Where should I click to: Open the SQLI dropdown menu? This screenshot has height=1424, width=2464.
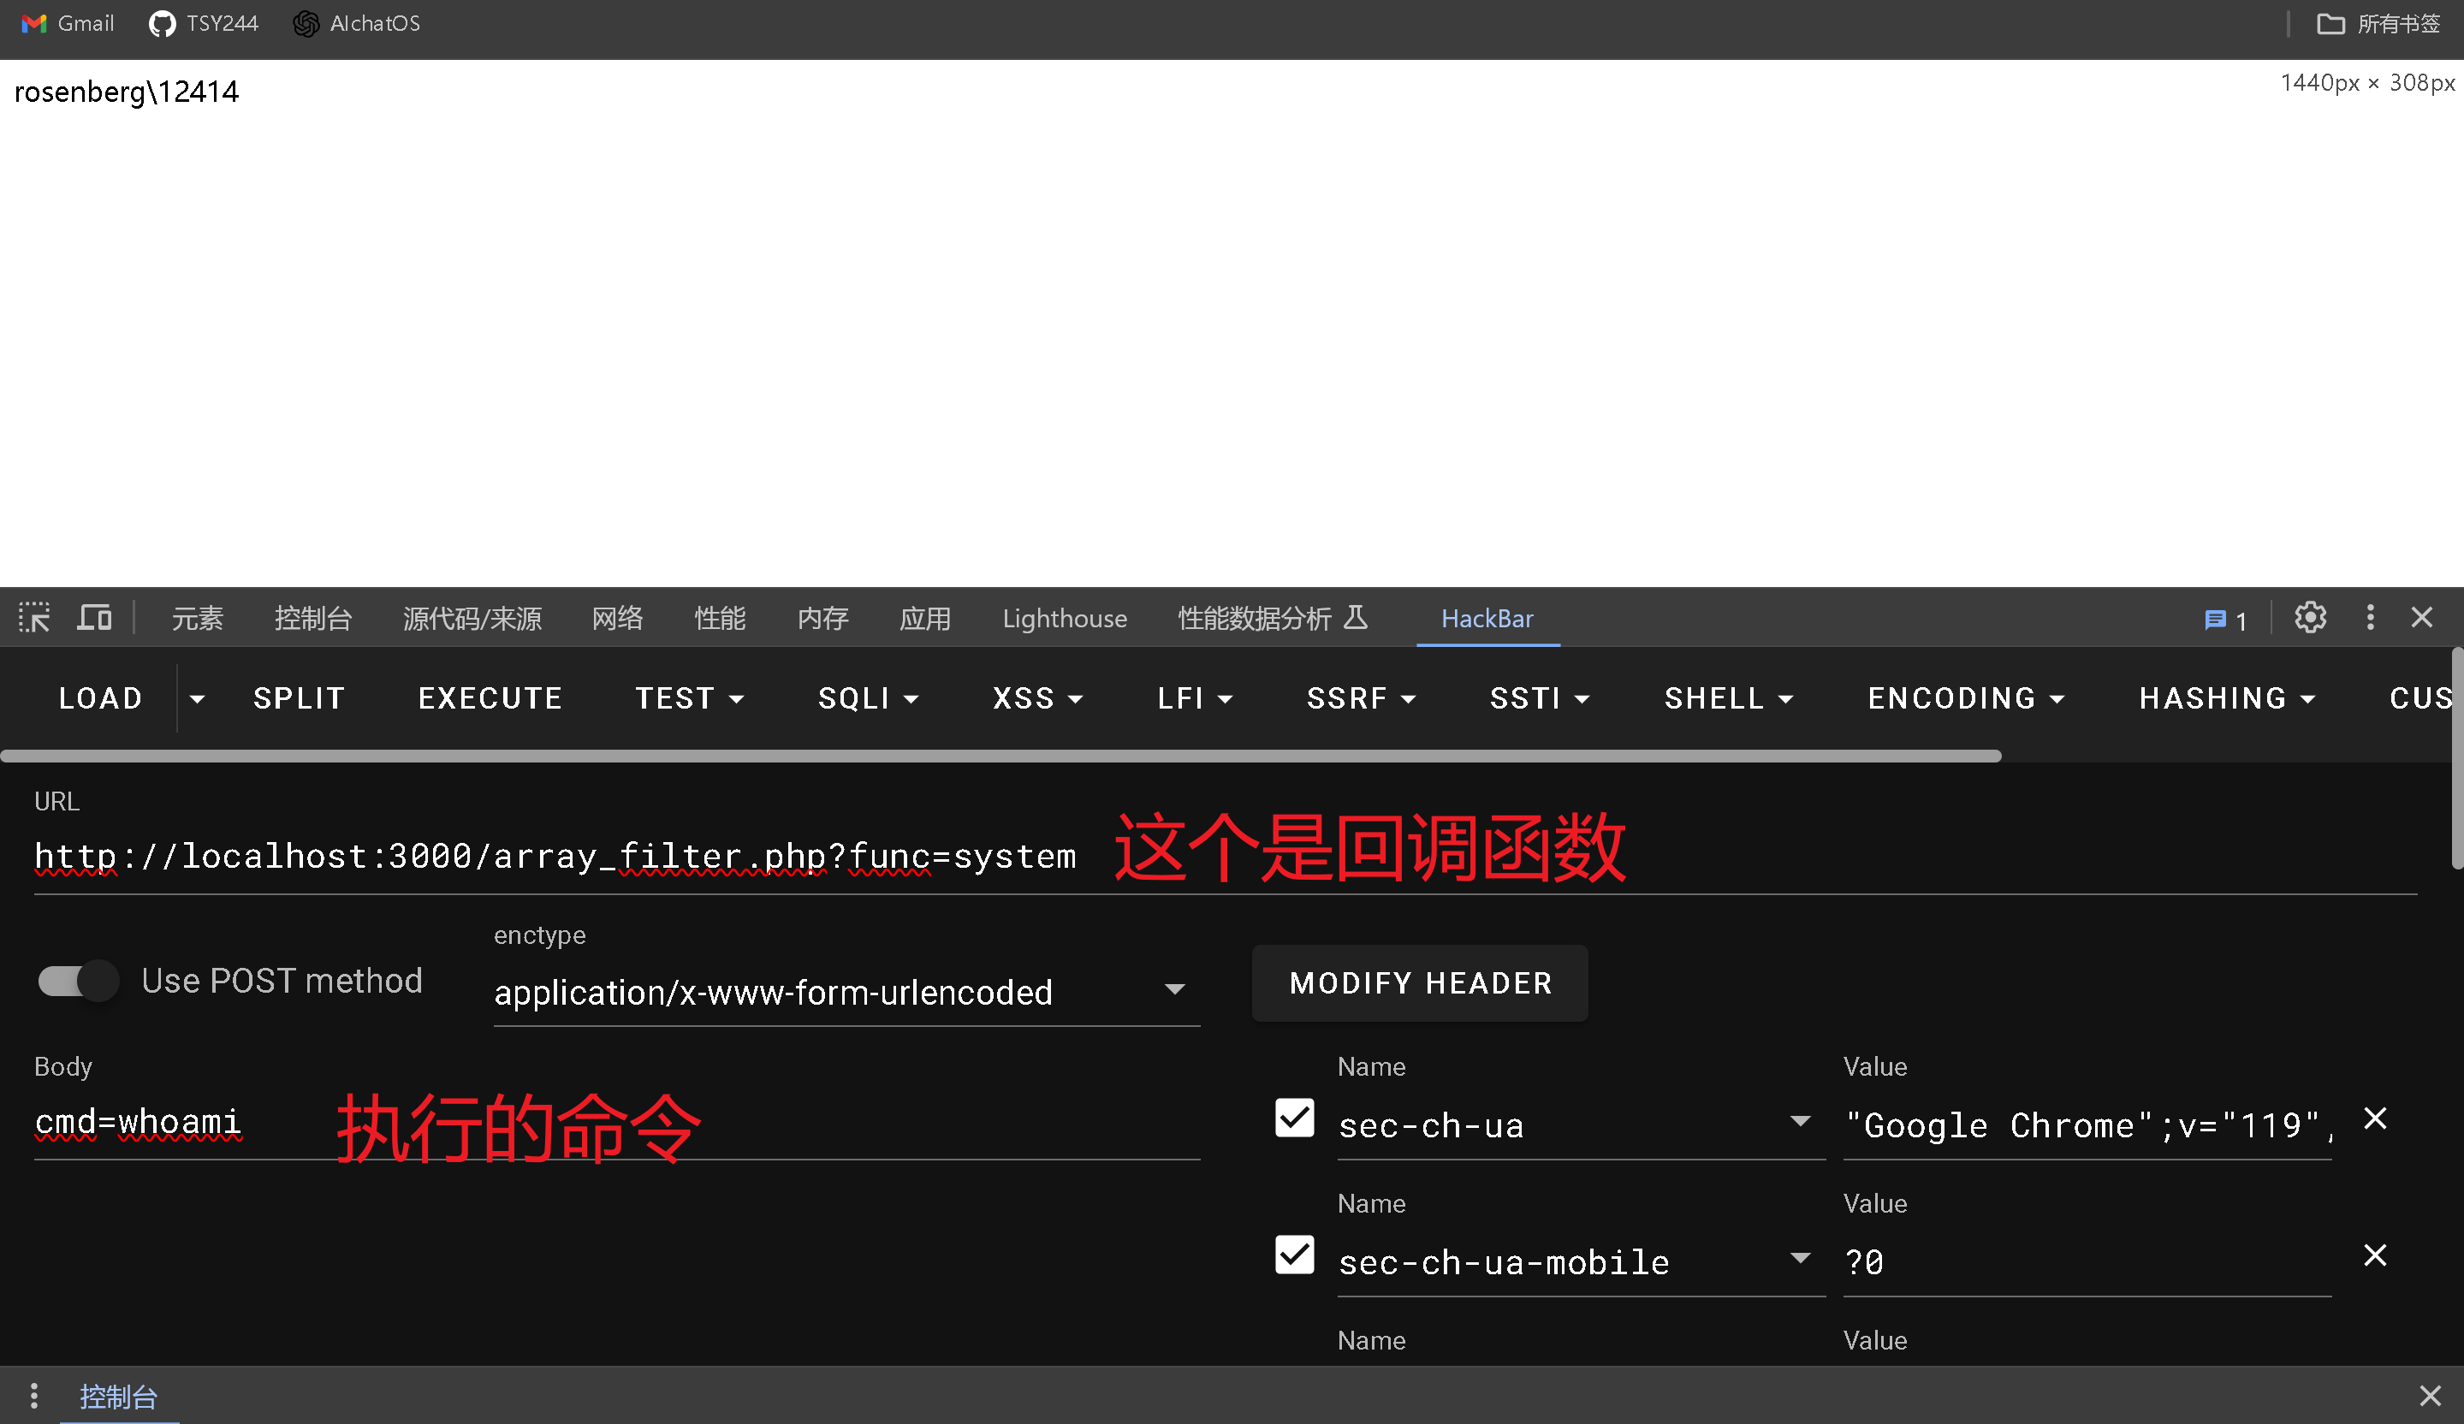coord(867,697)
